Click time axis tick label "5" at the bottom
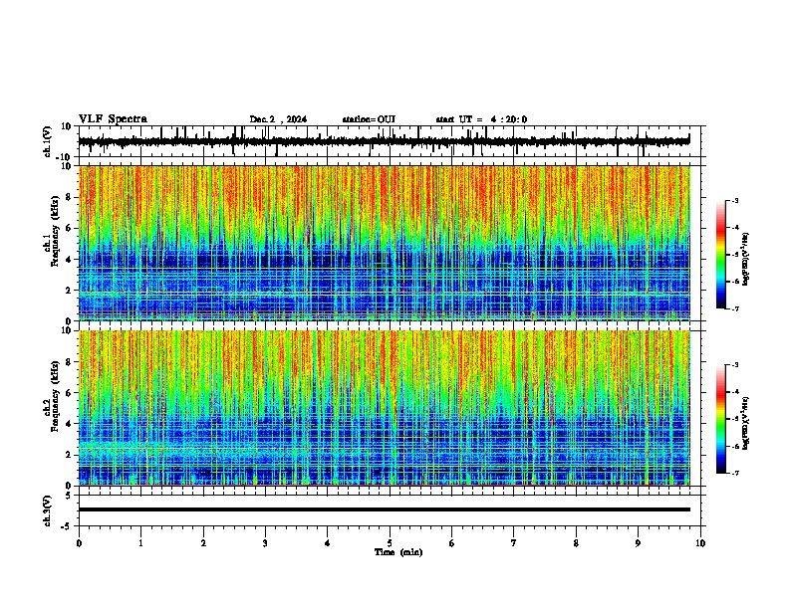 point(390,543)
